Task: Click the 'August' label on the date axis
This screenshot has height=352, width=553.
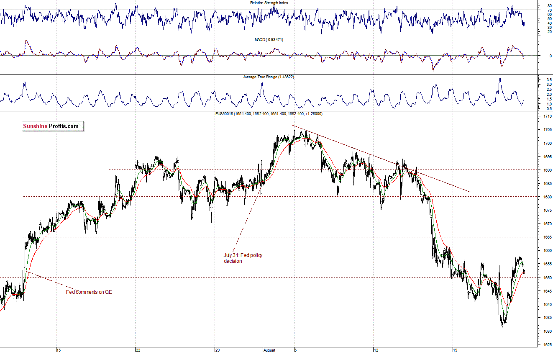Action: coord(270,349)
